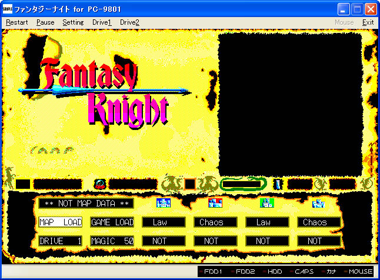This screenshot has width=380, height=280.
Task: Toggle the NOT under last Chaos
Action: click(319, 241)
